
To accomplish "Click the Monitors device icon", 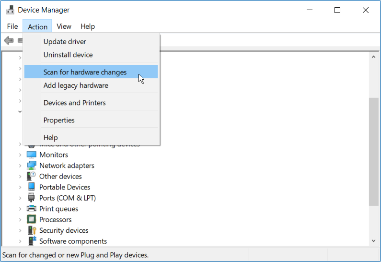I will tap(31, 155).
